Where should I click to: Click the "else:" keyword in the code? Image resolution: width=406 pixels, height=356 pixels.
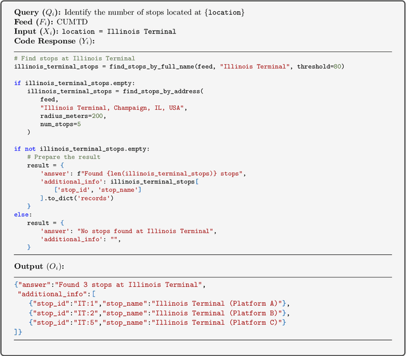(x=22, y=214)
